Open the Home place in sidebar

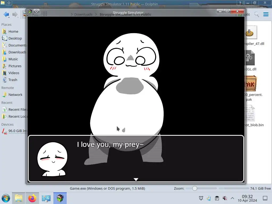[13, 31]
